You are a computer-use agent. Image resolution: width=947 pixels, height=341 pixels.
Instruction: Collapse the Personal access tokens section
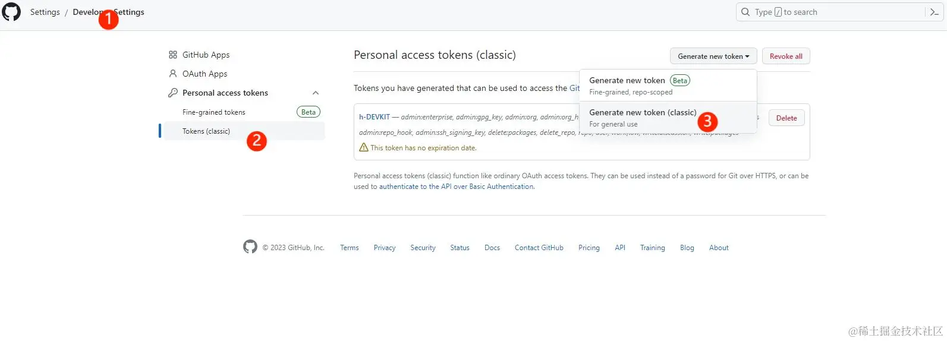tap(316, 93)
